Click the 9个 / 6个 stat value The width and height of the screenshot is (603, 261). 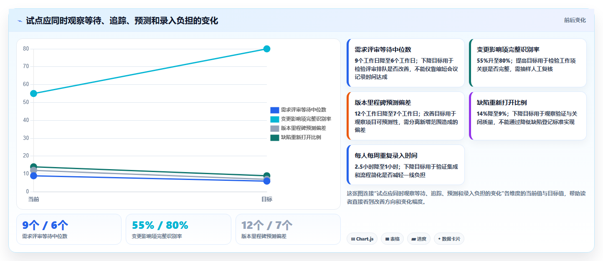(45, 226)
